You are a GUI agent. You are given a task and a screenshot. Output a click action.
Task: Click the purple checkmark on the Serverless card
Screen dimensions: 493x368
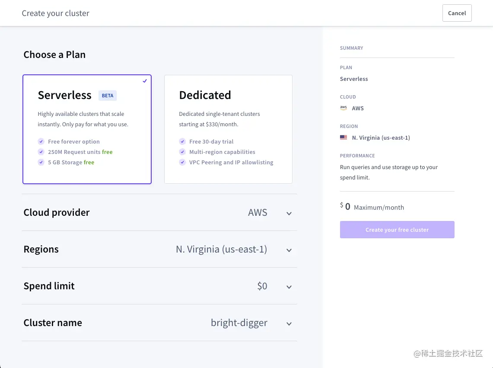coord(145,81)
